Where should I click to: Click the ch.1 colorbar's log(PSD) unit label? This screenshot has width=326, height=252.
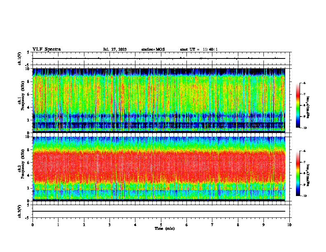308,107
